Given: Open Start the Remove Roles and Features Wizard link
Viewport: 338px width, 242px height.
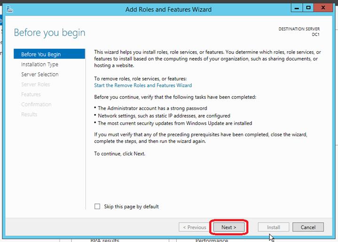Looking at the screenshot, I should point(143,86).
